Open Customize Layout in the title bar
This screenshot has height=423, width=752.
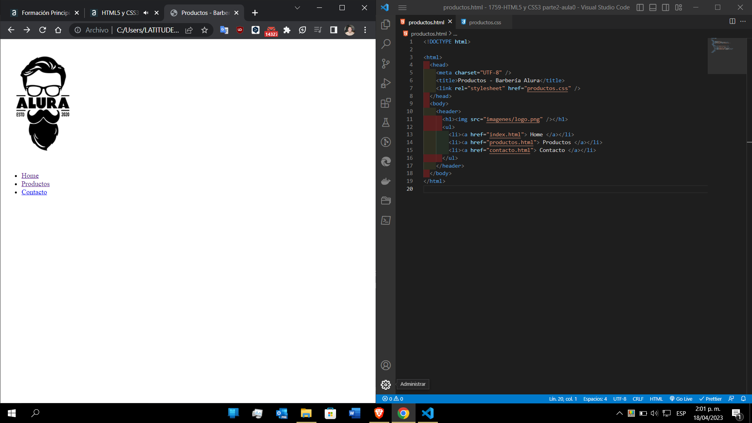(678, 7)
